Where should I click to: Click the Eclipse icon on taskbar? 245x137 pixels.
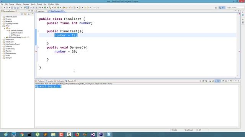[101, 134]
